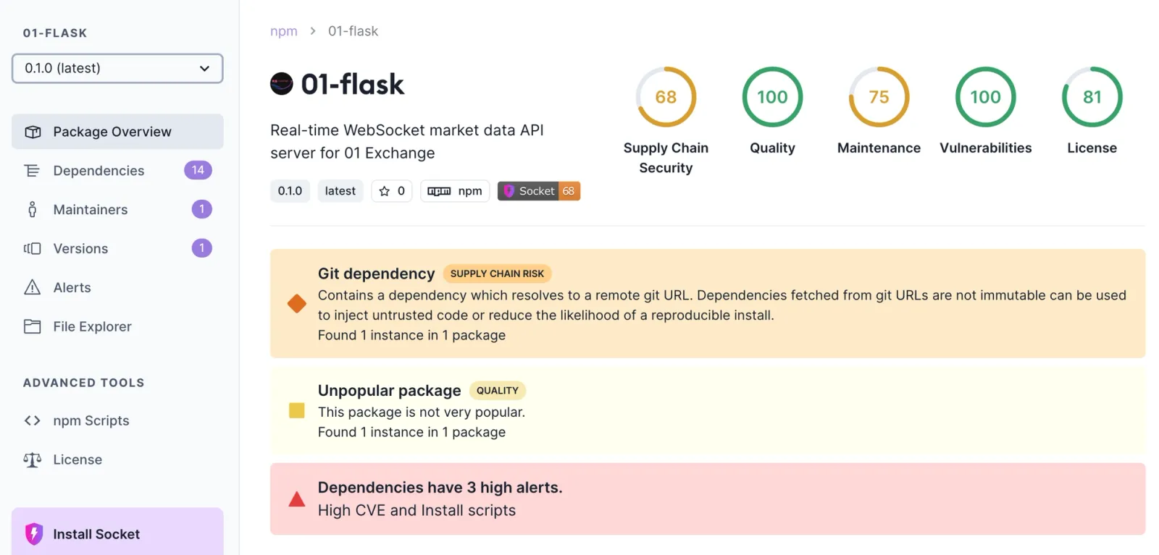Click the Socket 68 score badge
The image size is (1159, 555).
tap(539, 191)
